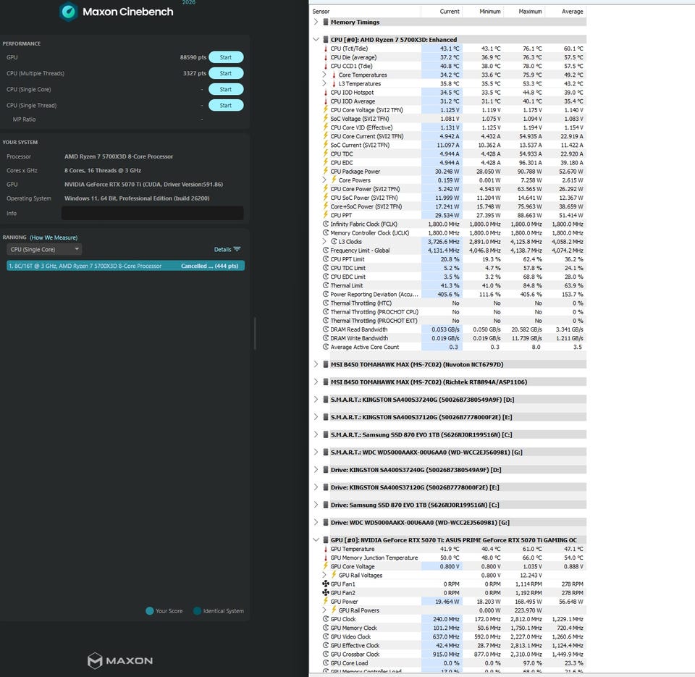This screenshot has height=677, width=695.
Task: Click the GPU Fan1 fan icon
Action: coord(326,584)
